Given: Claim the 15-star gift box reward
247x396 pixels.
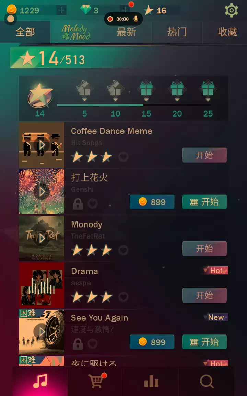Looking at the screenshot, I should point(146,89).
